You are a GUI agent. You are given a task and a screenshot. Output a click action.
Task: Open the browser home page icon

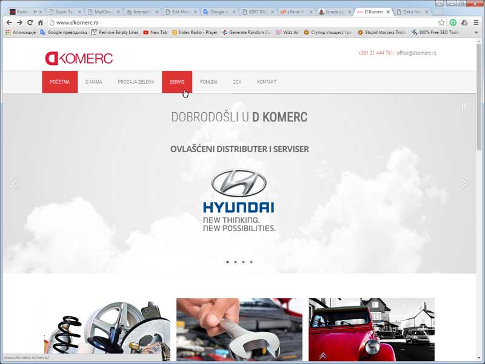pos(41,22)
